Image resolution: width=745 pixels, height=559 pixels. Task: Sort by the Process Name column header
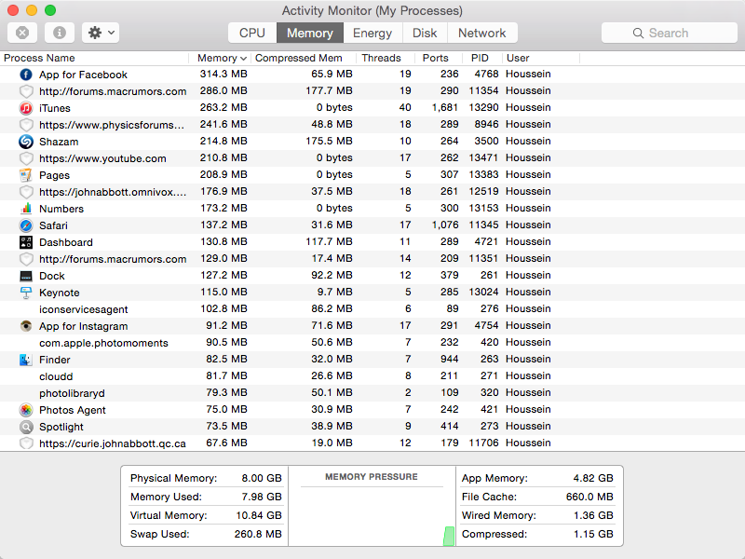[94, 58]
